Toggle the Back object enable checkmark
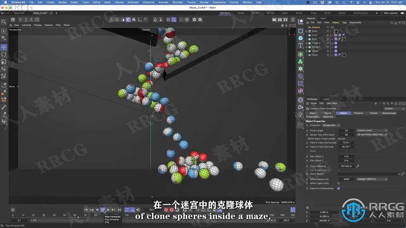The height and width of the screenshot is (228, 406). coord(332,39)
